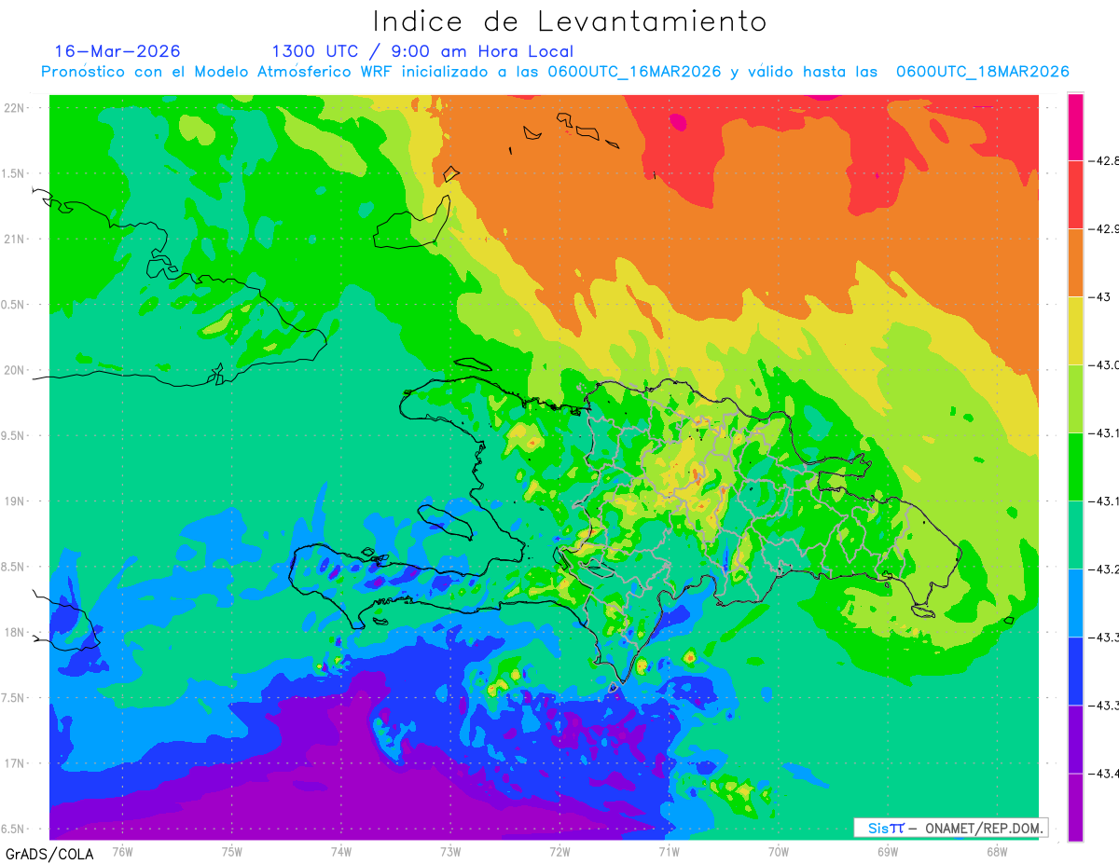Viewport: 1119px width, 864px height.
Task: Click the '17N' latitude label
Action: pos(16,763)
